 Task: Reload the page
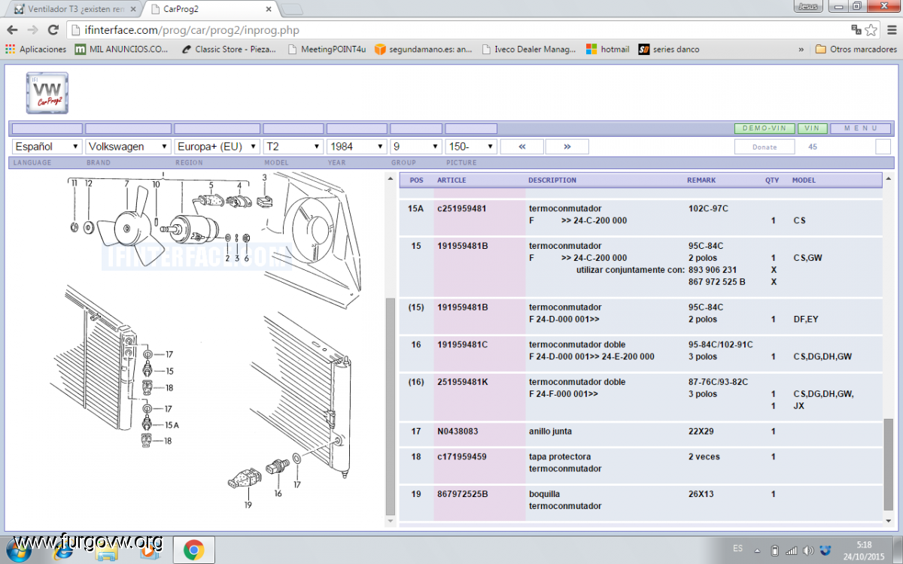(x=53, y=30)
